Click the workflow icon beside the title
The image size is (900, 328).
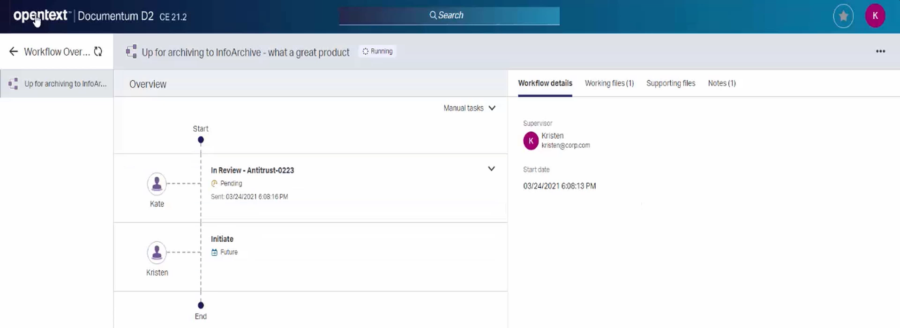pos(131,52)
